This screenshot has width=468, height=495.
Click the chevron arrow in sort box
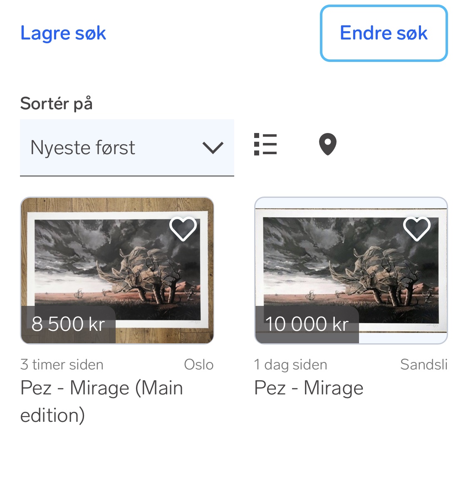tap(213, 148)
